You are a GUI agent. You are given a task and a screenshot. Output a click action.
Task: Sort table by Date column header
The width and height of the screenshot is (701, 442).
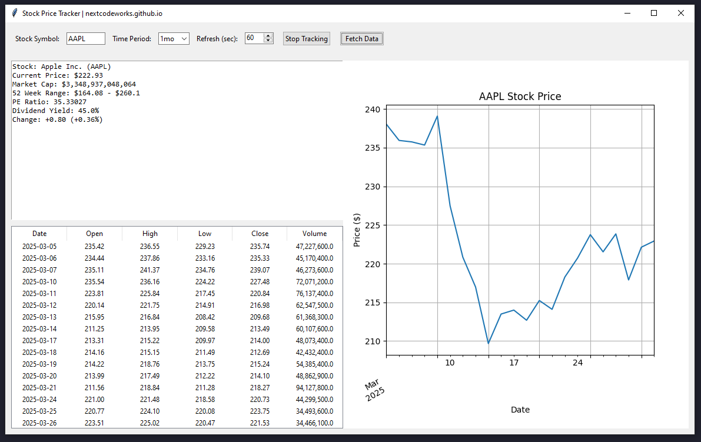[x=39, y=233]
